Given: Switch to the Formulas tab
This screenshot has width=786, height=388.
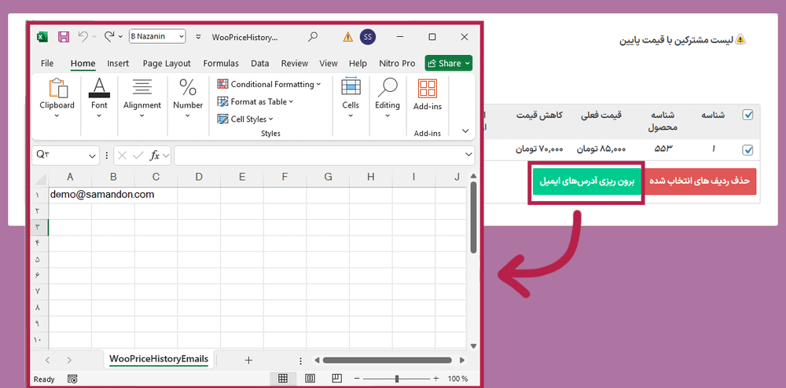Looking at the screenshot, I should 221,63.
